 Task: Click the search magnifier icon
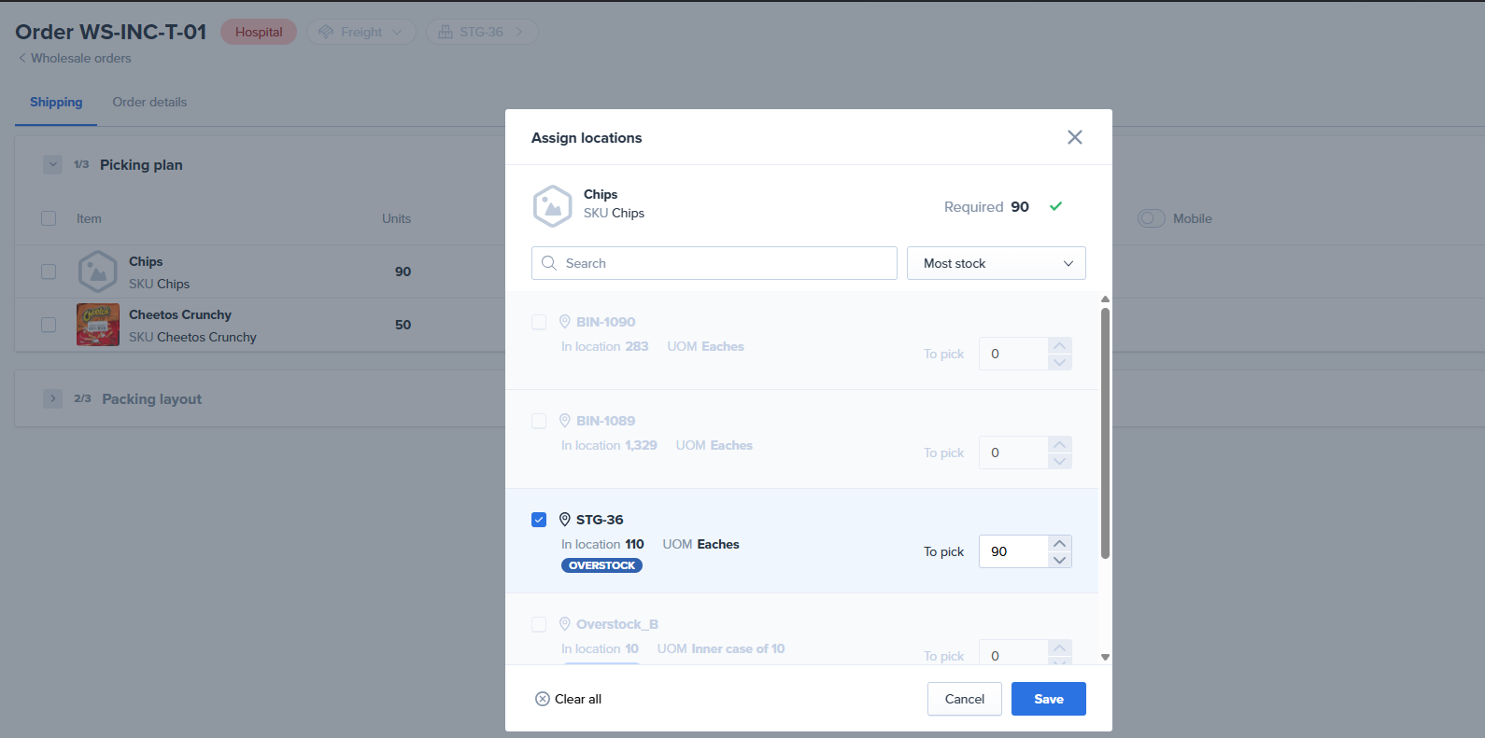[549, 263]
